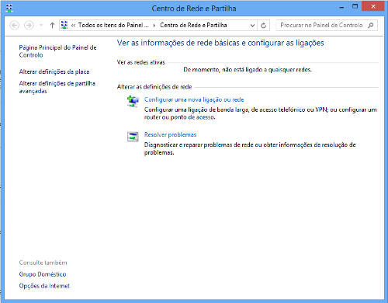Click the Back navigation arrow
The image size is (388, 303).
point(15,25)
